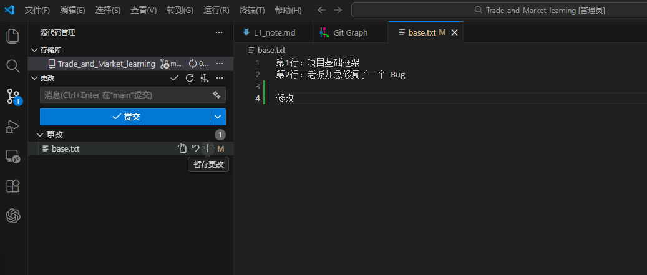Open the Run and Debug view
Viewport: 647px width, 275px height.
13,127
